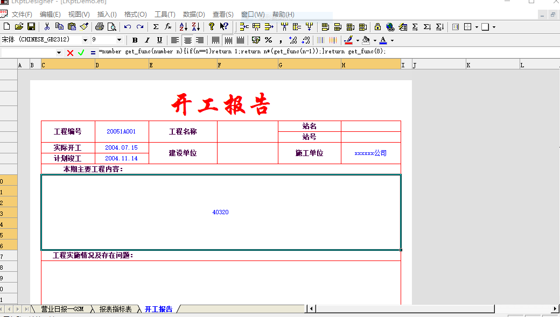Switch to 营业日报—GSM sheet tab
Image resolution: width=560 pixels, height=317 pixels.
point(62,309)
